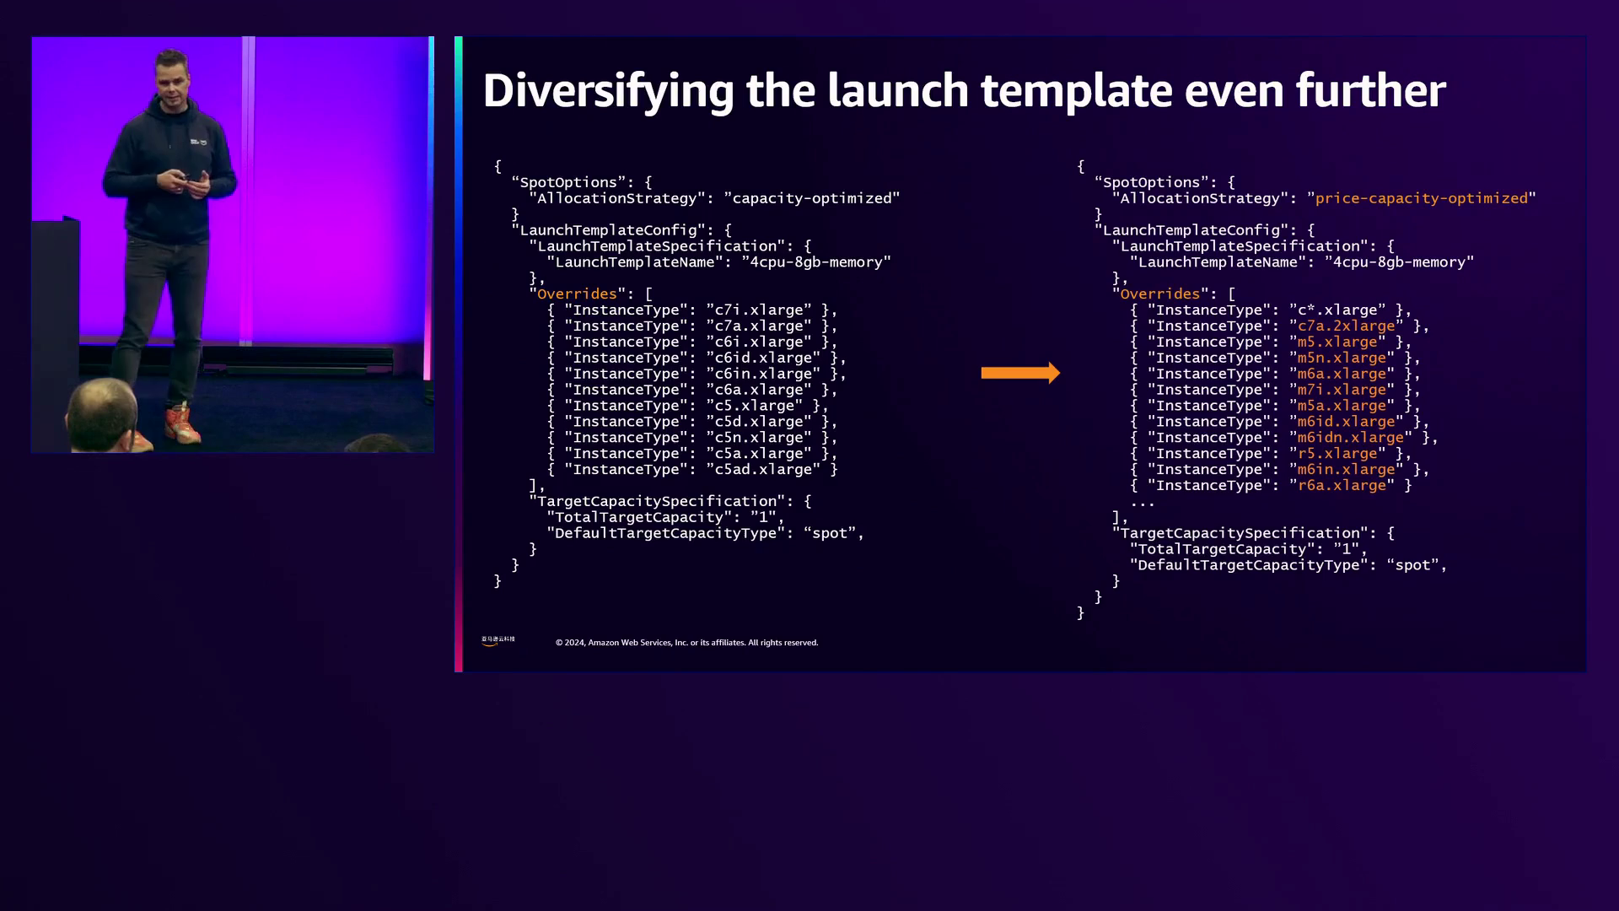
Task: Click the Overrides keyword in left block
Action: click(x=577, y=294)
